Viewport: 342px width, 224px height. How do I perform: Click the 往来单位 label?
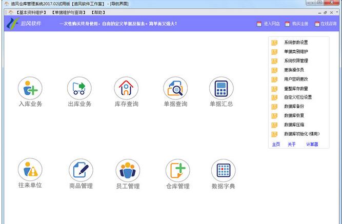pos(30,185)
